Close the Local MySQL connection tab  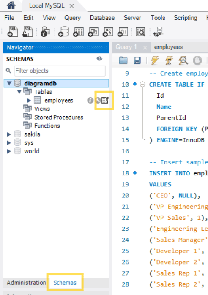[x=71, y=6]
